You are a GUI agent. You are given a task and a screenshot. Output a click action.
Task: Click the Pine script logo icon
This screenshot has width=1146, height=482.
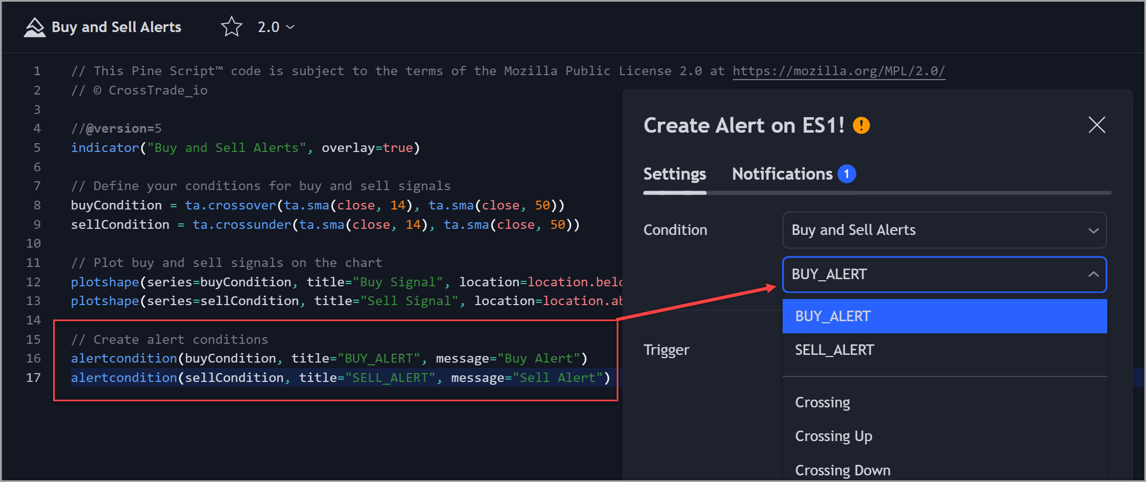point(34,27)
